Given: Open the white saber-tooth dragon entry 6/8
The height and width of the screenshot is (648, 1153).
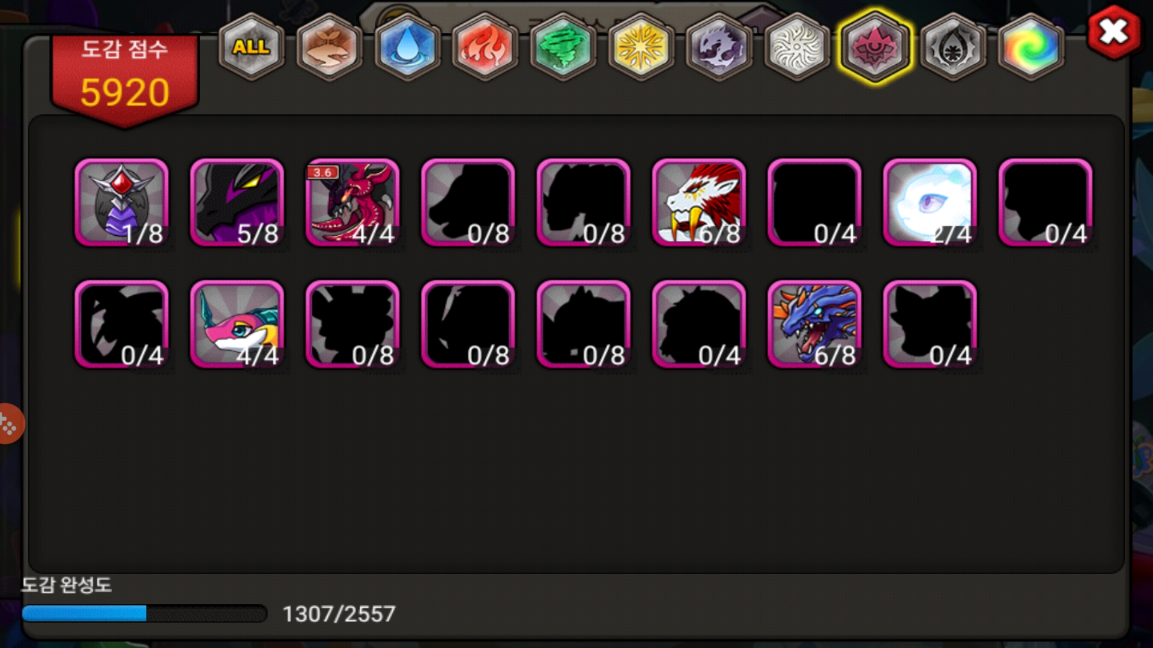Looking at the screenshot, I should click(x=699, y=203).
